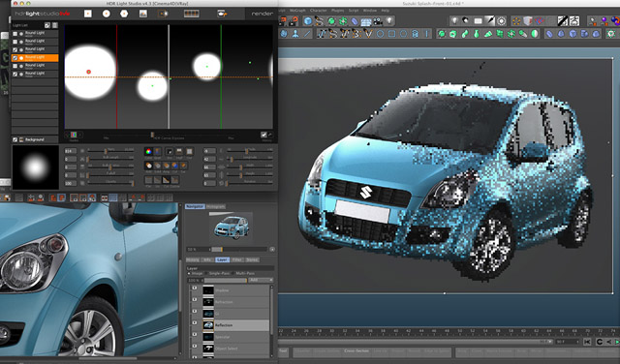This screenshot has width=620, height=364.
Task: Click the color wheel icon in light properties
Action: click(x=148, y=151)
